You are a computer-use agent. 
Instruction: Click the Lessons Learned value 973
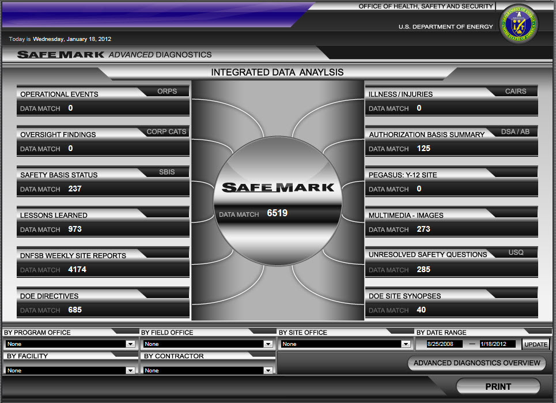(x=75, y=229)
